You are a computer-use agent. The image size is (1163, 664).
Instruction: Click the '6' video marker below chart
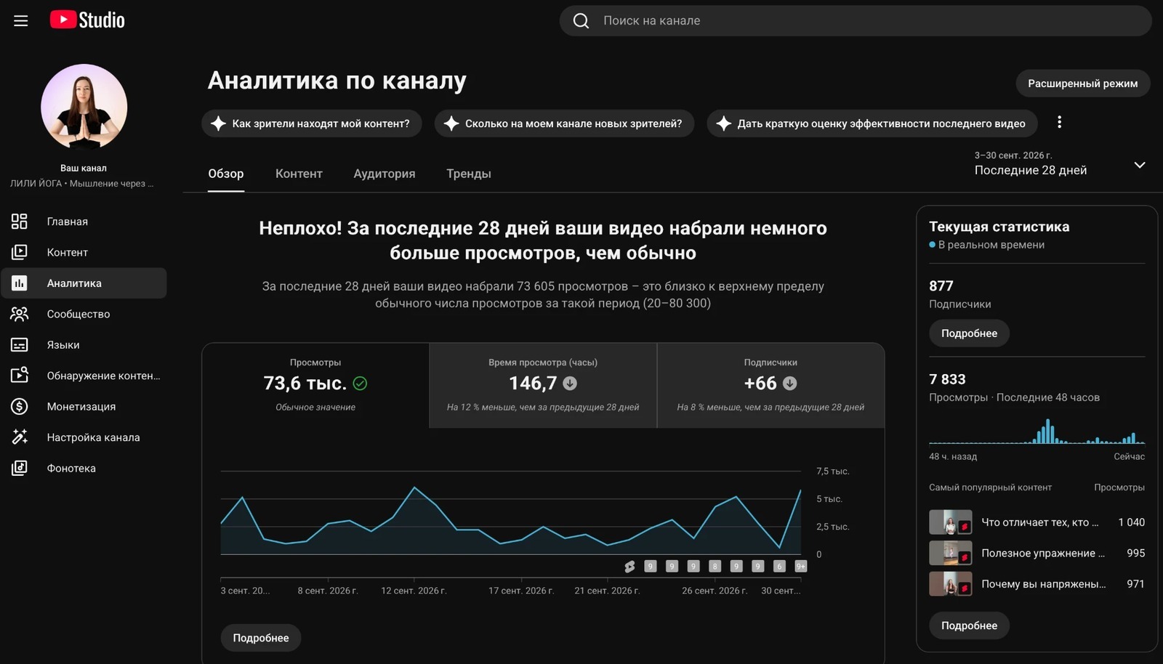[x=779, y=567]
